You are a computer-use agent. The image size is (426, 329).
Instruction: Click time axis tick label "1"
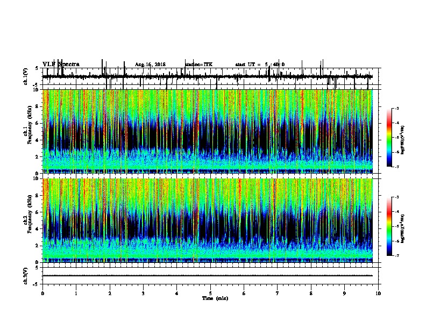(76, 294)
